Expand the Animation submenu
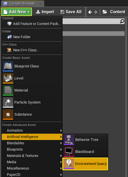128x177 pixels. (32, 131)
